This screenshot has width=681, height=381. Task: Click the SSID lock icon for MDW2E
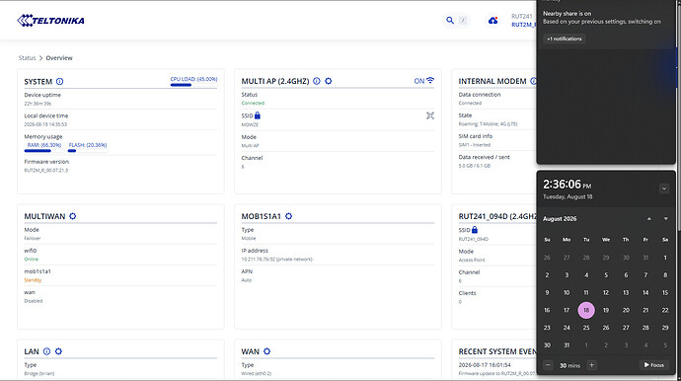258,115
